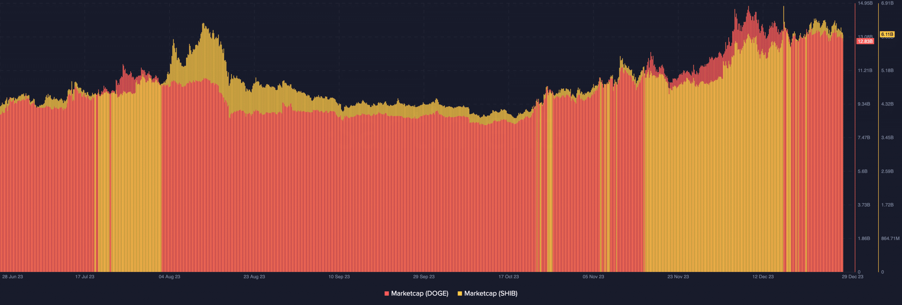Viewport: 902px width, 305px height.
Task: Click the 7.47B DOGE axis label
Action: pyautogui.click(x=864, y=138)
